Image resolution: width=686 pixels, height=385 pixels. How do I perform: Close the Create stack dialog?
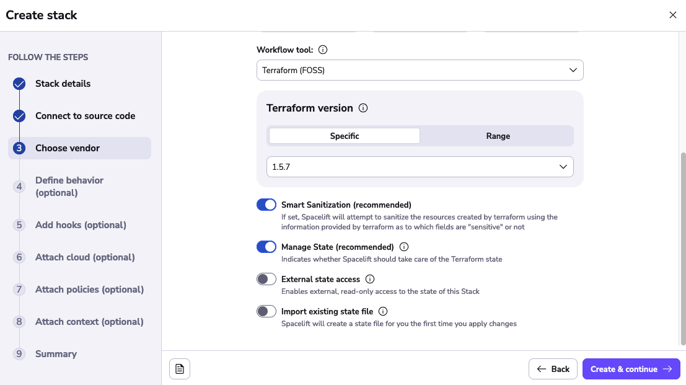pyautogui.click(x=672, y=15)
